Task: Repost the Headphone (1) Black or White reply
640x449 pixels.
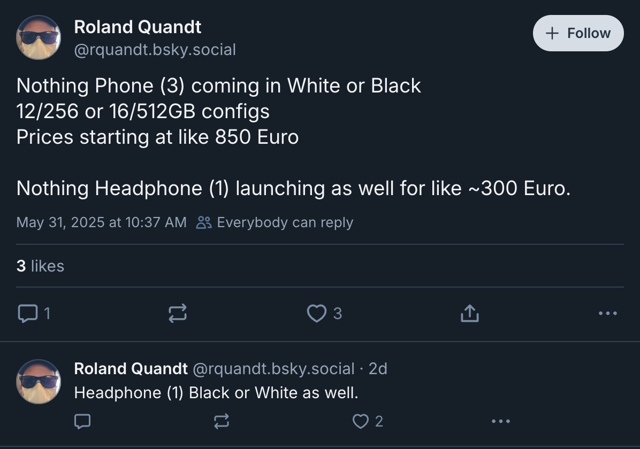Action: (x=222, y=421)
